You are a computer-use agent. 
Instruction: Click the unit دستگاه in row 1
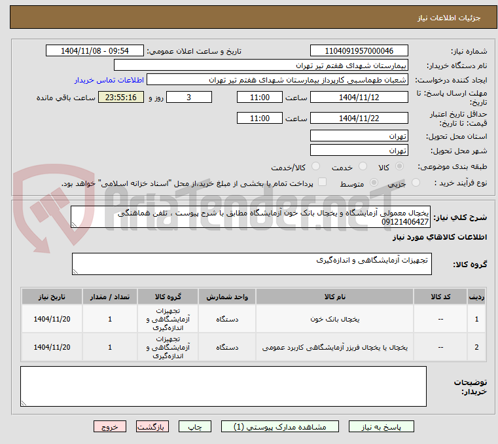pos(227,319)
